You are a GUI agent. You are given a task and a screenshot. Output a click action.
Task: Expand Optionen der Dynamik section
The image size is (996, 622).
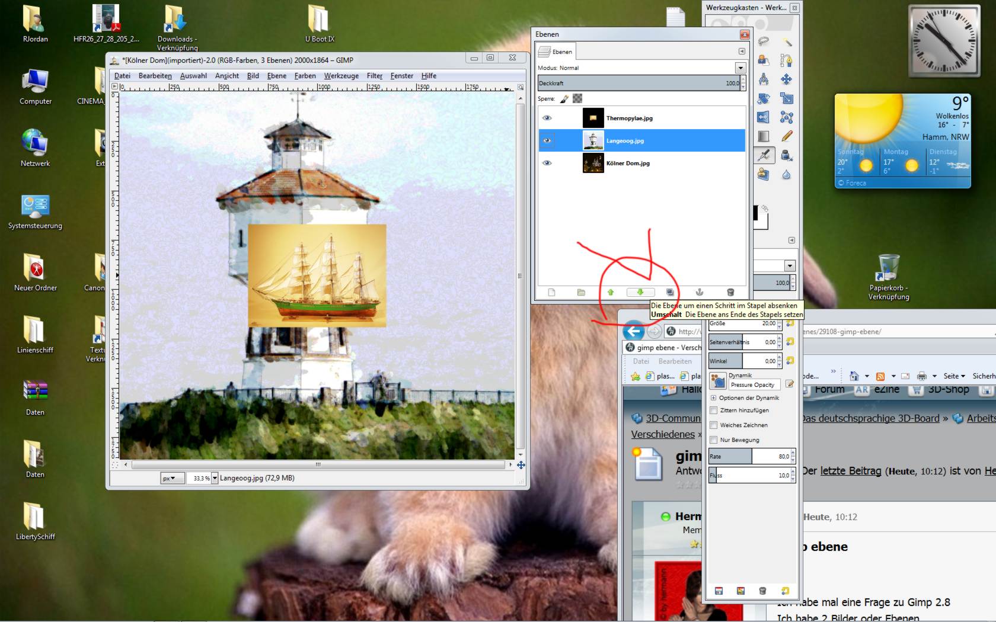pyautogui.click(x=714, y=397)
